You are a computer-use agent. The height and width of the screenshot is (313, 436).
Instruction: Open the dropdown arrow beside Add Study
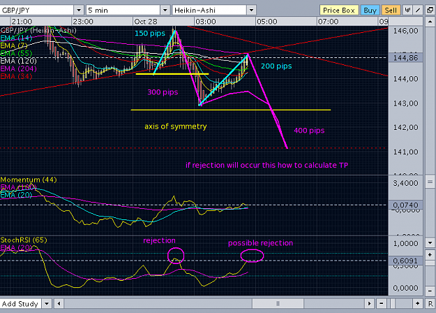click(47, 303)
